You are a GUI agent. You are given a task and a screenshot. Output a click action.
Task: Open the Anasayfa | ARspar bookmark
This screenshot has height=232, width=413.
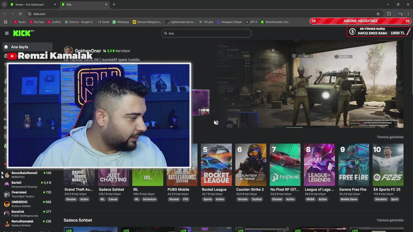click(x=229, y=22)
